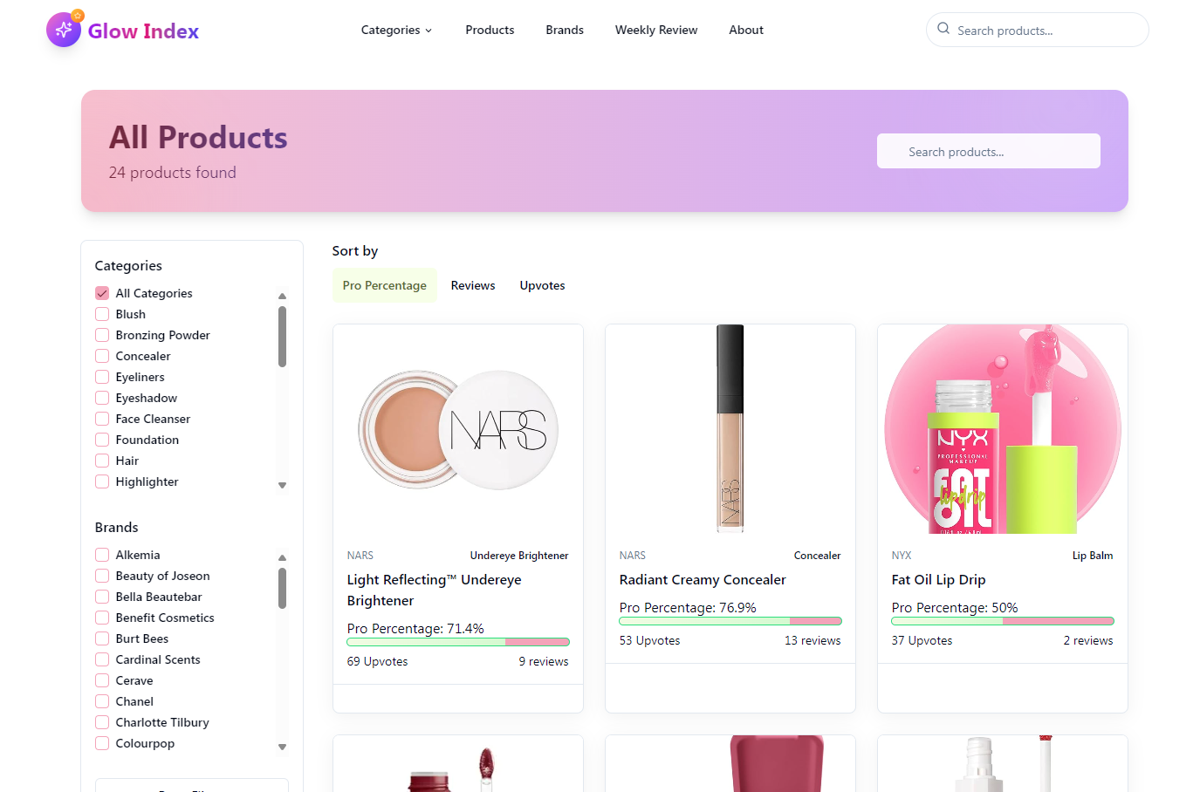This screenshot has width=1200, height=792.
Task: Click the Lip Balm category tag
Action: pos(1093,556)
